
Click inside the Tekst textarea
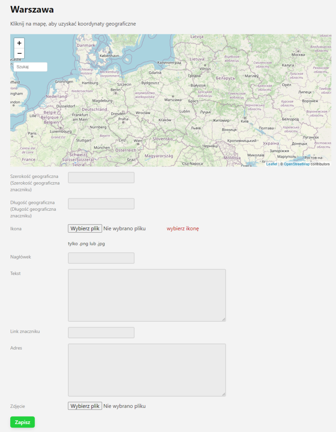point(147,295)
